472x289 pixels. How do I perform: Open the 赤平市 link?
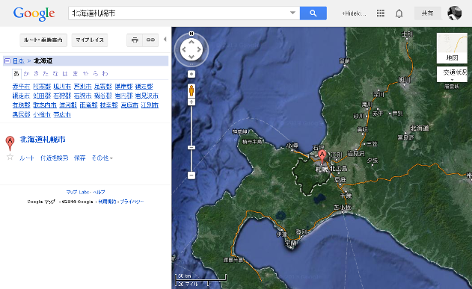21,87
